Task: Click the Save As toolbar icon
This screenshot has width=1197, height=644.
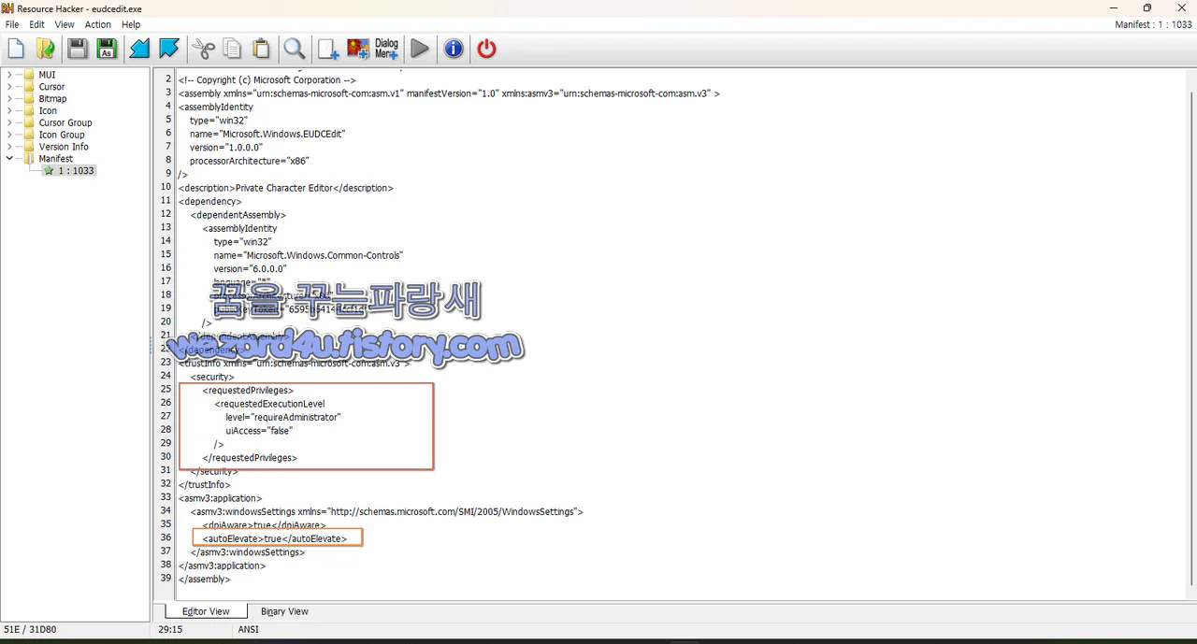Action: click(x=107, y=49)
